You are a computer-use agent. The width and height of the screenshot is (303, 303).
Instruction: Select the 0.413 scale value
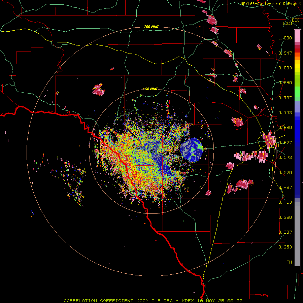click(285, 202)
